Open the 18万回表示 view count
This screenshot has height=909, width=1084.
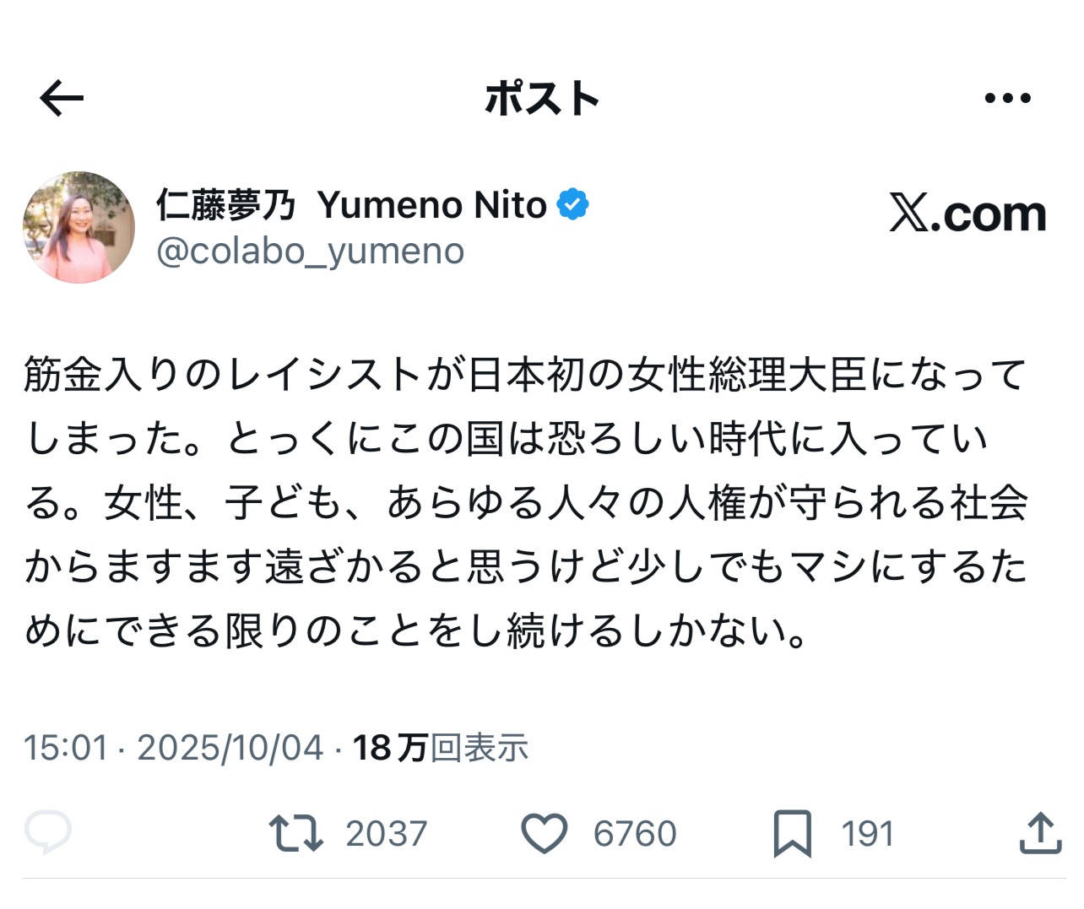[440, 748]
